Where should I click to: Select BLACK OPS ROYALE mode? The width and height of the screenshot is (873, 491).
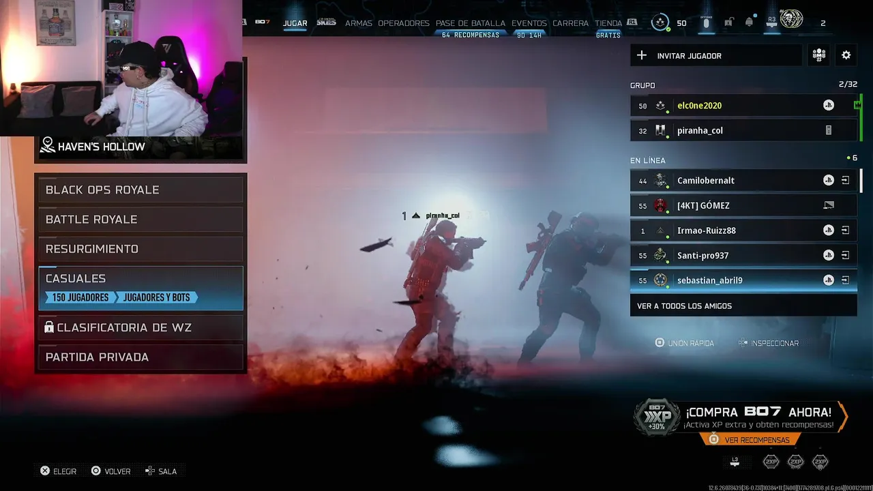(x=140, y=190)
